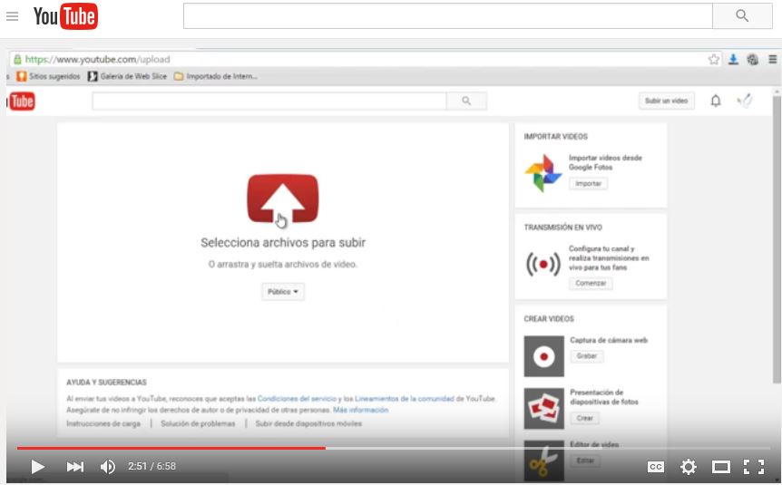
Task: Open Lineamientos de la comunidad link
Action: point(405,399)
